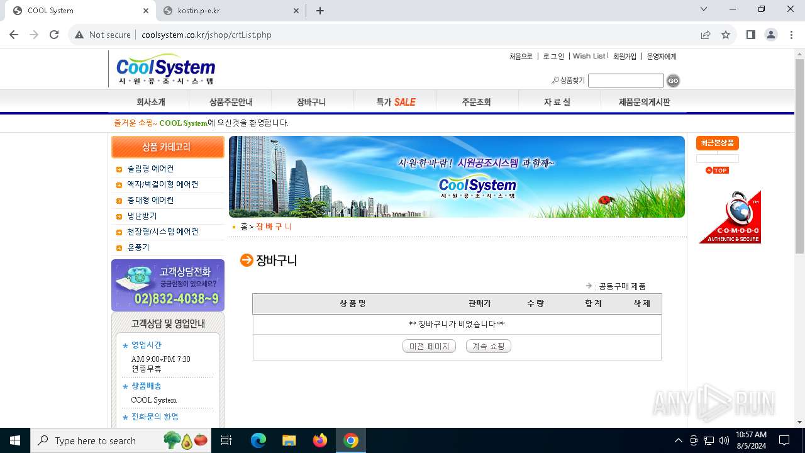Open the network tray icon
This screenshot has height=453, width=805.
[709, 440]
